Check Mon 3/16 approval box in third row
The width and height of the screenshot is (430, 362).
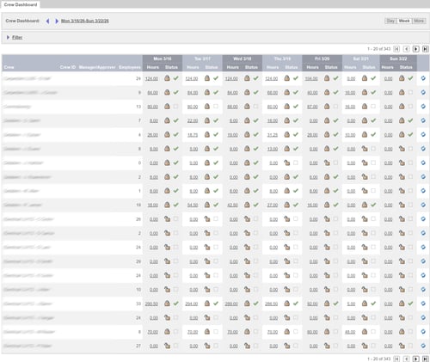[175, 107]
